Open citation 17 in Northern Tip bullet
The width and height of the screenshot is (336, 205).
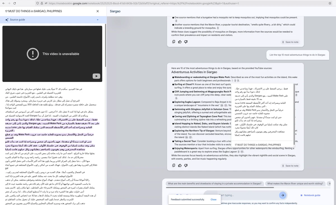190,137
